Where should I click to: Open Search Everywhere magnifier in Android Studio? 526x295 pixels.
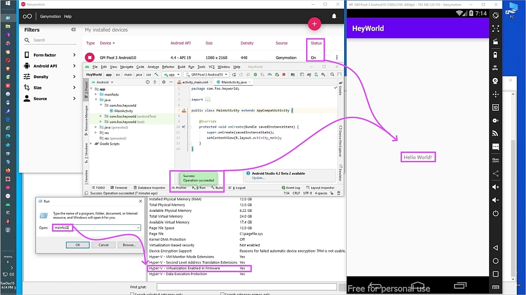332,74
